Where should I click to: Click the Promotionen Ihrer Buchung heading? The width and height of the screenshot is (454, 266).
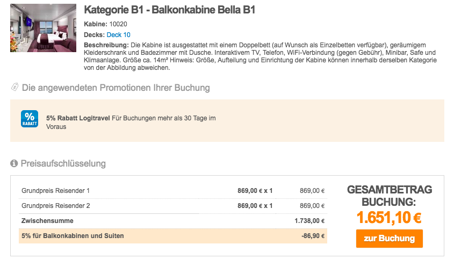point(116,88)
